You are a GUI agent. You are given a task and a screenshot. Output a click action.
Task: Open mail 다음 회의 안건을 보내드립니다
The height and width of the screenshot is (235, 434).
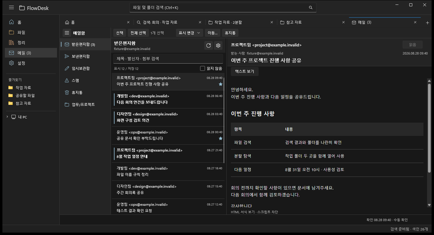(x=168, y=99)
